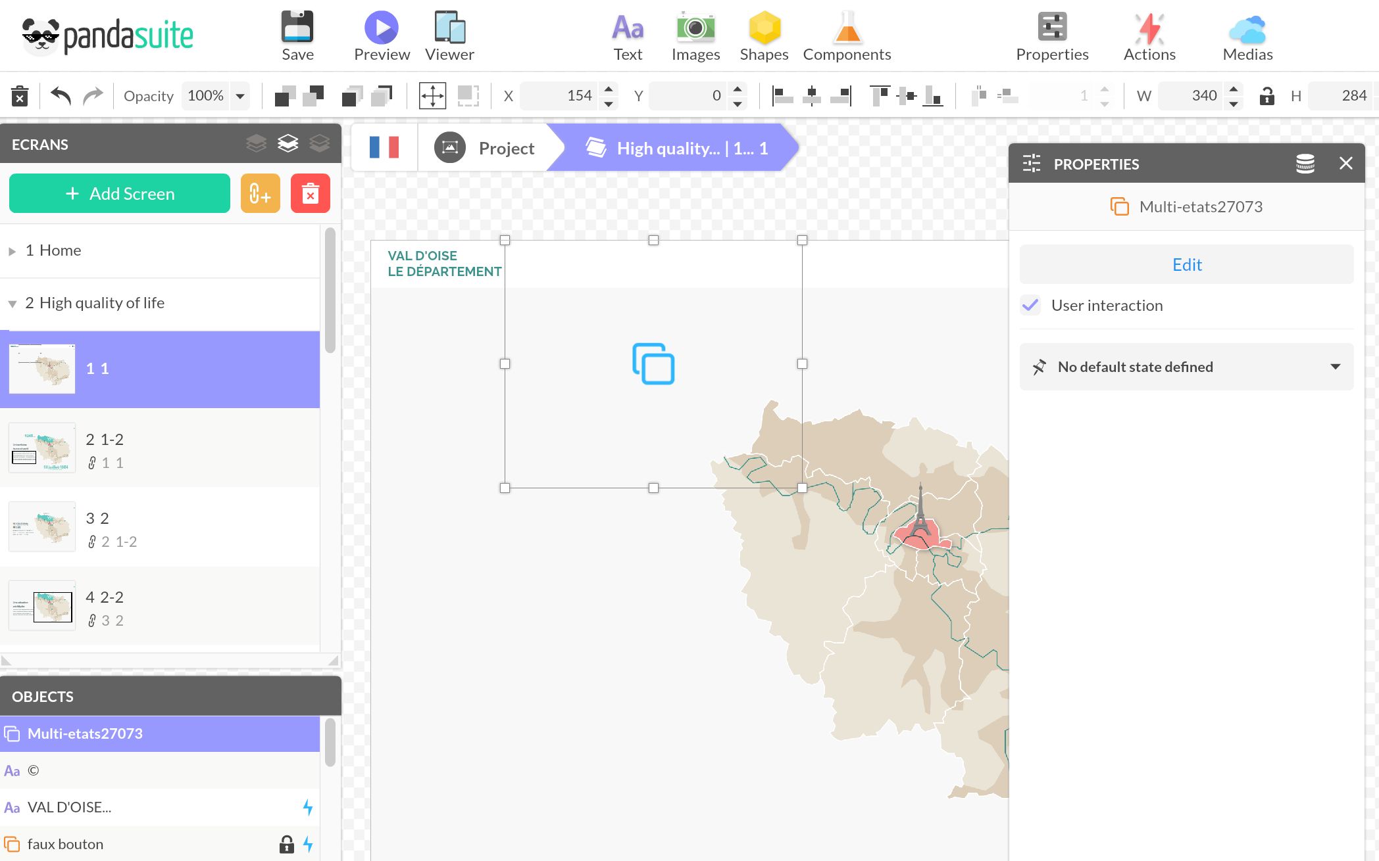Click the red delete screen button
Screen dimensions: 1379x861
(311, 194)
